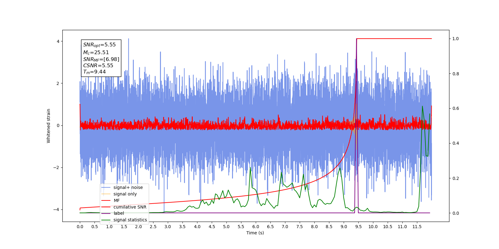Click the green line swatch in legend
Screen dimensions: 499x249
click(106, 220)
